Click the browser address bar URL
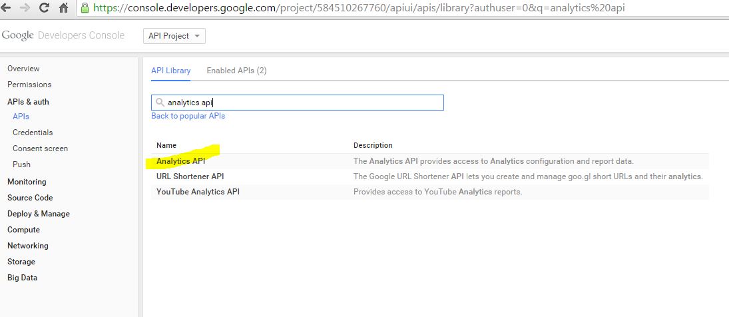729x317 pixels. pos(359,7)
